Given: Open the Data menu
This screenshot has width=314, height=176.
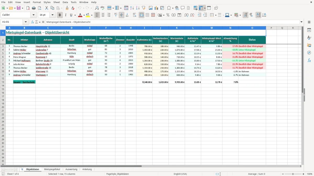Looking at the screenshot, I should pos(65,2).
